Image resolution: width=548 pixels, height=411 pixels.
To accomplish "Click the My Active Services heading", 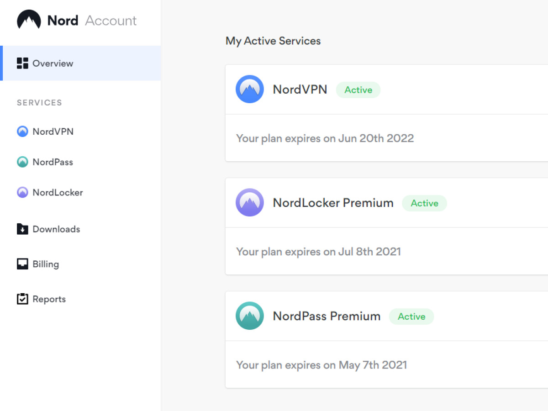I will (x=273, y=41).
